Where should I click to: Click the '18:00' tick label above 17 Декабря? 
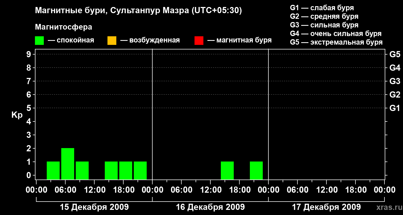pos(355,190)
